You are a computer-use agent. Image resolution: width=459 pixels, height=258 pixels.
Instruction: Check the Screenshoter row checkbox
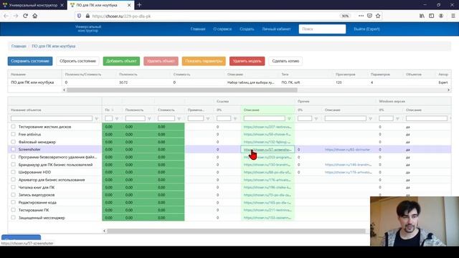[13, 149]
